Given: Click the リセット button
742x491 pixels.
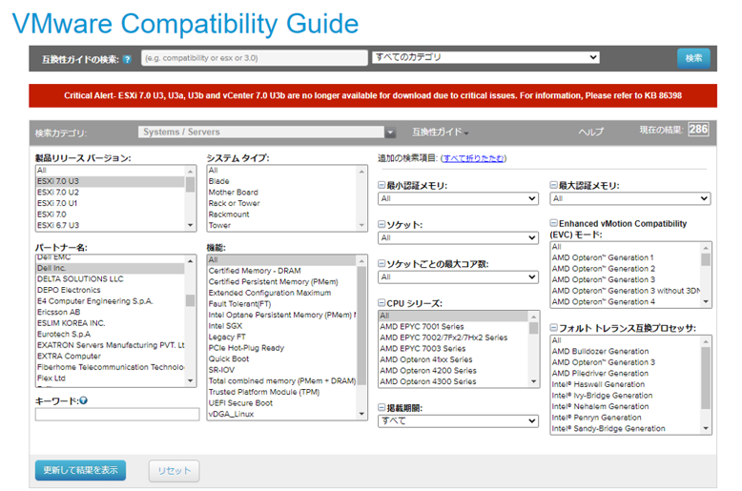Looking at the screenshot, I should coord(175,471).
